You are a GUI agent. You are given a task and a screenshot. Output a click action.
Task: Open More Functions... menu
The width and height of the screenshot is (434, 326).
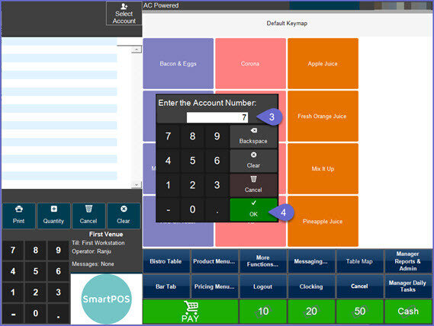pyautogui.click(x=262, y=261)
